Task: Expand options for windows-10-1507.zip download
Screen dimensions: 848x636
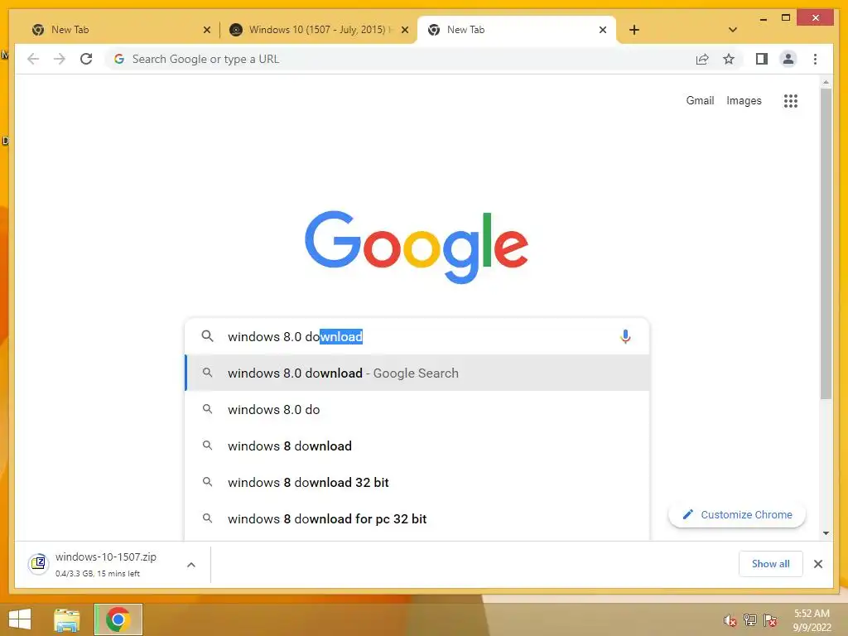Action: coord(191,565)
